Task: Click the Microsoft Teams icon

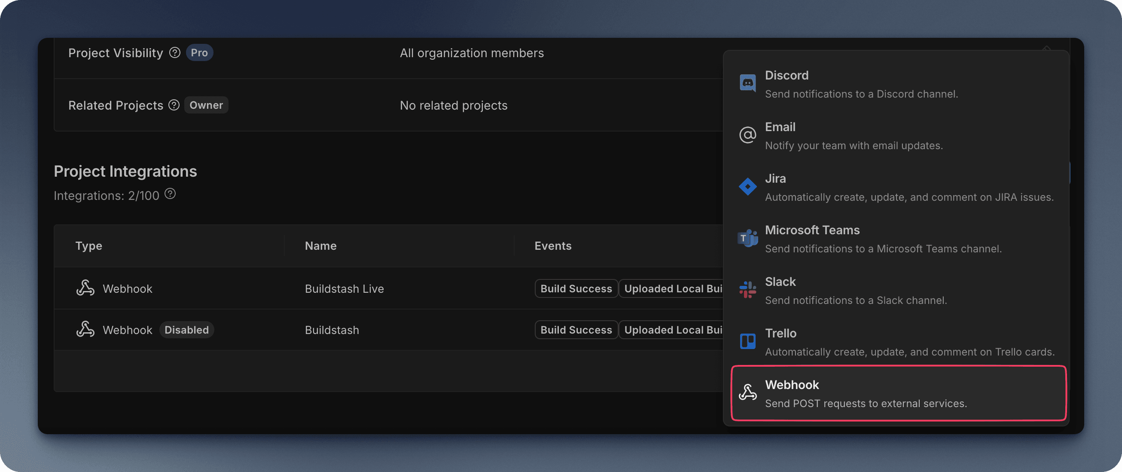Action: 747,238
